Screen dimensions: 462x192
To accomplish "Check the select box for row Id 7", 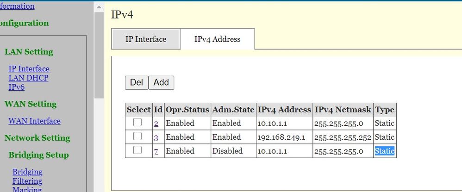I will [137, 151].
